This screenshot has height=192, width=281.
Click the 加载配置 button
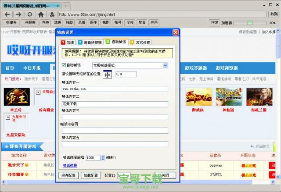coord(91,175)
